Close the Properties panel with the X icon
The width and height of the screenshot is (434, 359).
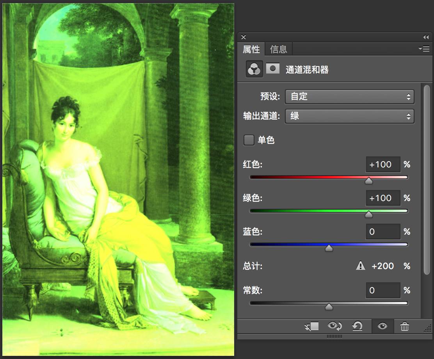(244, 37)
